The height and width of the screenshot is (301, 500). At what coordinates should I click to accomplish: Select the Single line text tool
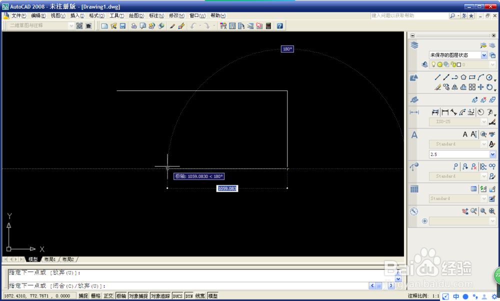[x=474, y=134]
